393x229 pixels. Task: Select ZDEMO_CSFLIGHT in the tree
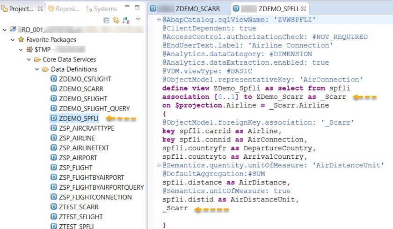click(x=85, y=79)
